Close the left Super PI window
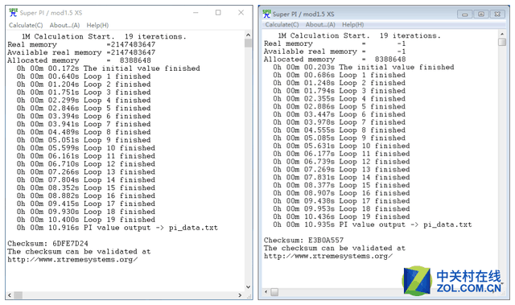The height and width of the screenshot is (305, 515). pos(241,13)
